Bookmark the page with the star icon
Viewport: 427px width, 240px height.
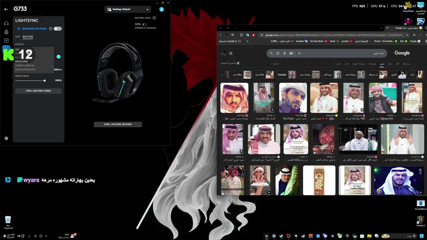coord(262,35)
